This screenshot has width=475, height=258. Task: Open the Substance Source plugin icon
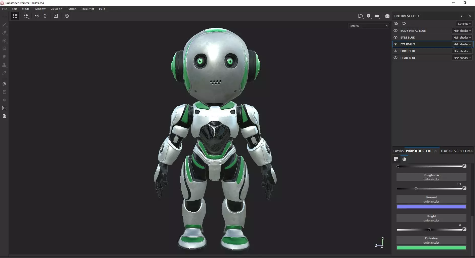tap(4, 84)
